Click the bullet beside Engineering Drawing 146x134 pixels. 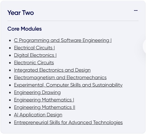click(10, 93)
